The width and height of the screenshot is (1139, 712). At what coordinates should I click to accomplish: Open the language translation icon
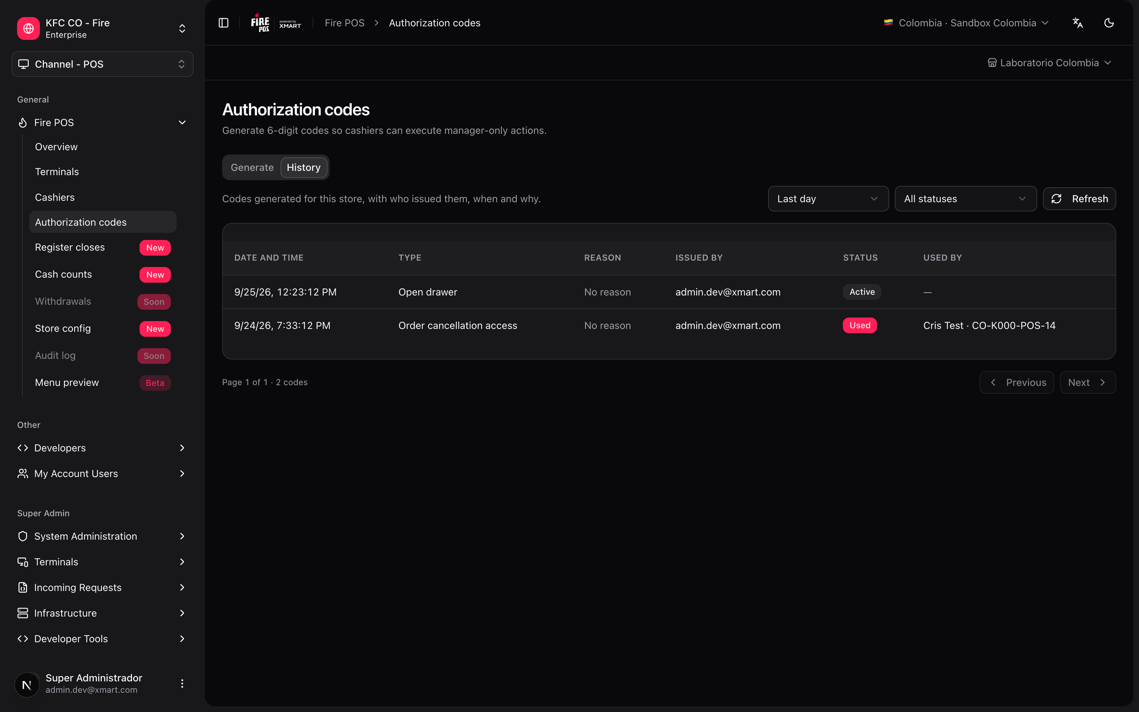pyautogui.click(x=1077, y=23)
